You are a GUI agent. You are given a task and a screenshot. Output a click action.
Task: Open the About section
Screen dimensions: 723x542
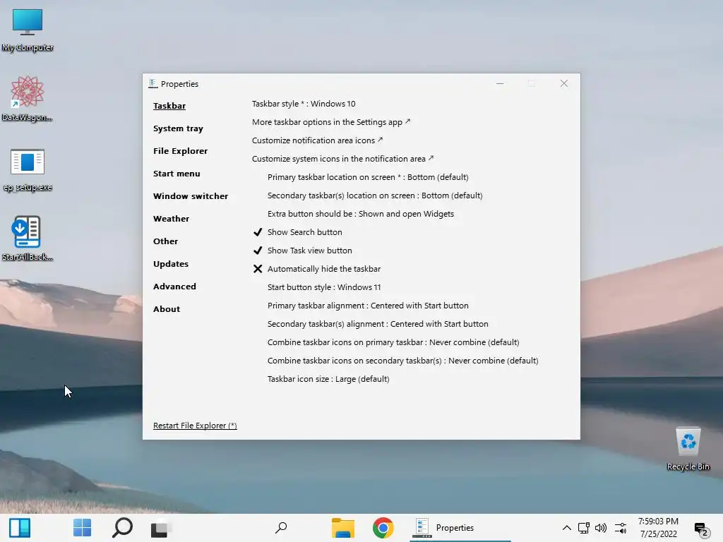click(x=167, y=309)
